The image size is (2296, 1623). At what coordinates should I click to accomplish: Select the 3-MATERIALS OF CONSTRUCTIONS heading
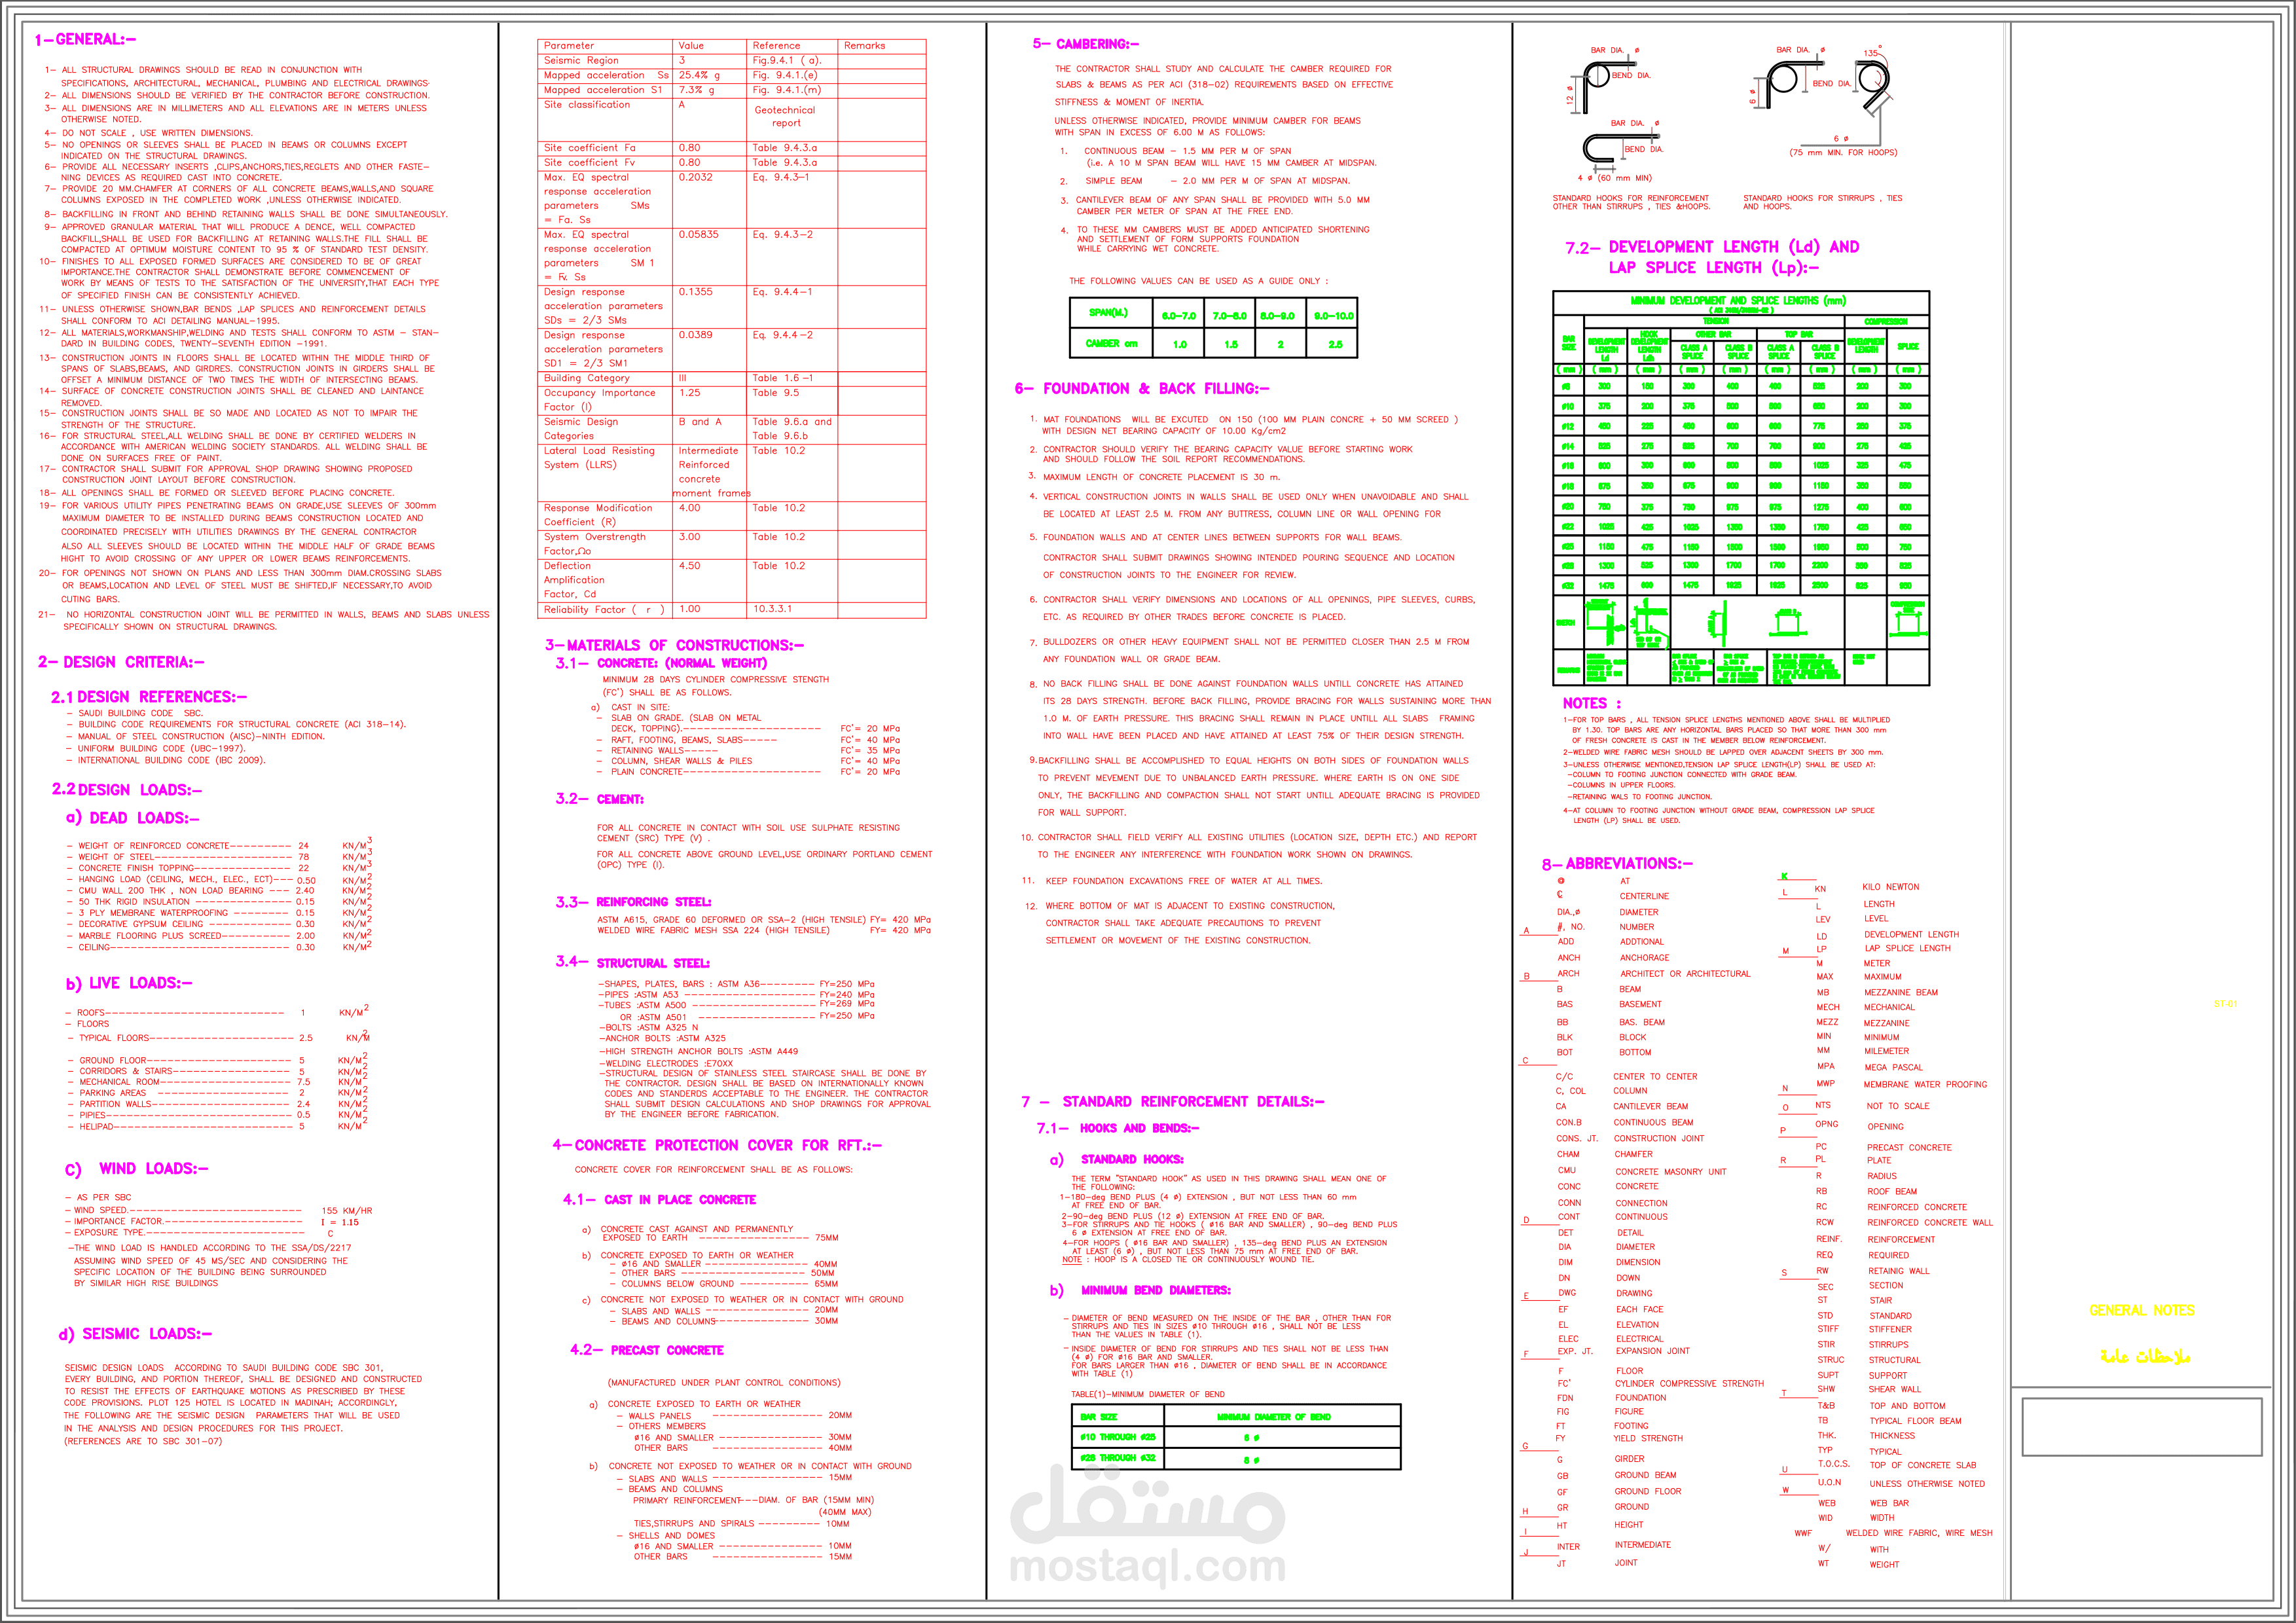click(674, 646)
